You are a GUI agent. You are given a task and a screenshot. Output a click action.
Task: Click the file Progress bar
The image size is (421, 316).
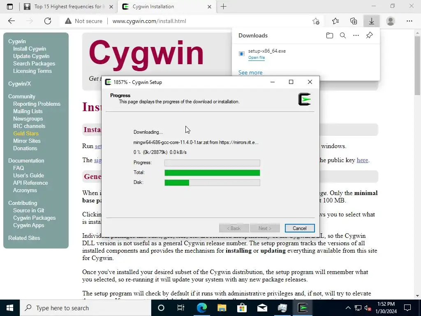[212, 163]
